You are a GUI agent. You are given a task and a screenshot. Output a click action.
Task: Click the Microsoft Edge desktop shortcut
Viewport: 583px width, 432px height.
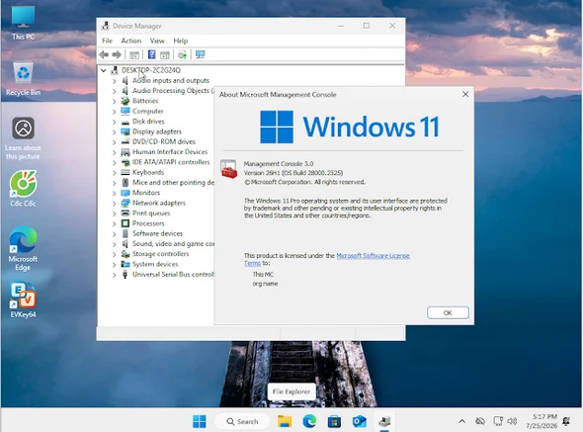coord(23,248)
